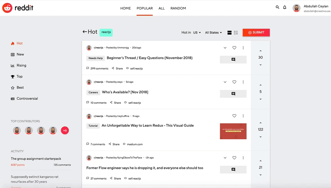Open 7 comments on Learn Redux post
The image size is (331, 188).
click(x=96, y=144)
